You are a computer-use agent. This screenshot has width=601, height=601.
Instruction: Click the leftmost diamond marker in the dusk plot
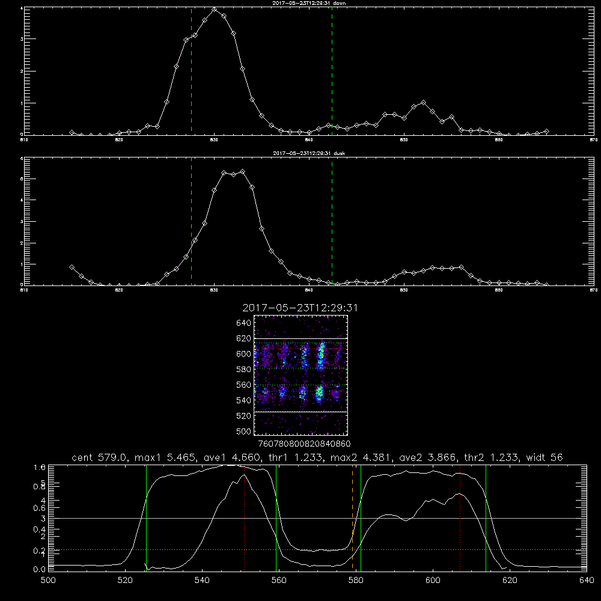72,267
